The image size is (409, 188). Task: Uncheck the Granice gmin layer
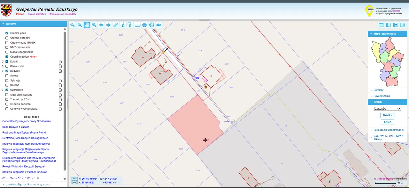coord(7,33)
